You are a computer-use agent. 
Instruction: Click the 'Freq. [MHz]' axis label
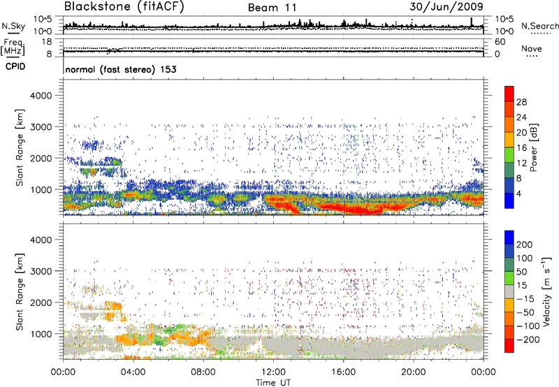click(x=13, y=48)
